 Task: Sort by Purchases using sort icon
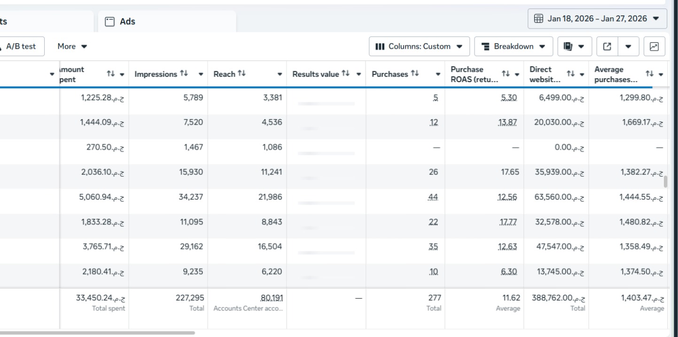click(x=414, y=74)
